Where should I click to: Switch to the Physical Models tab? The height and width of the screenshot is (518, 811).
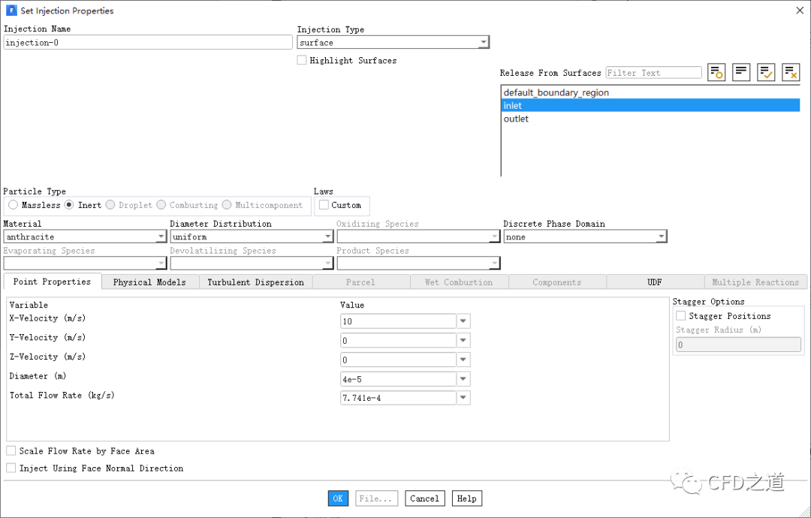pyautogui.click(x=149, y=282)
